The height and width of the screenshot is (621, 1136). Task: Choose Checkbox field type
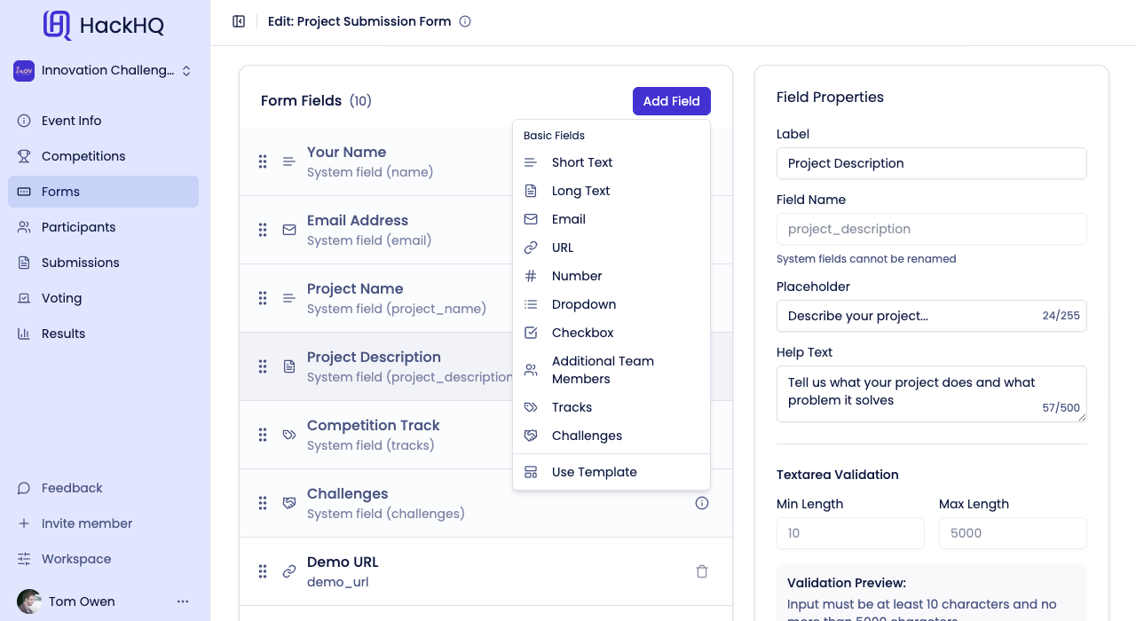coord(582,333)
